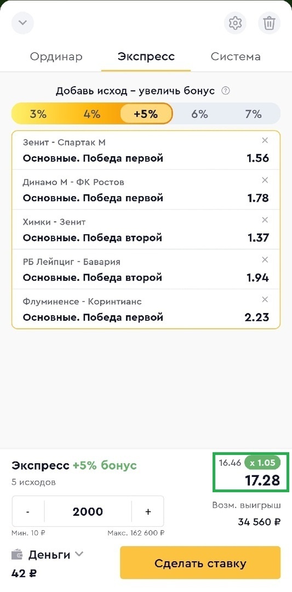292x592 pixels.
Task: Increase stake with plus button
Action: (148, 511)
